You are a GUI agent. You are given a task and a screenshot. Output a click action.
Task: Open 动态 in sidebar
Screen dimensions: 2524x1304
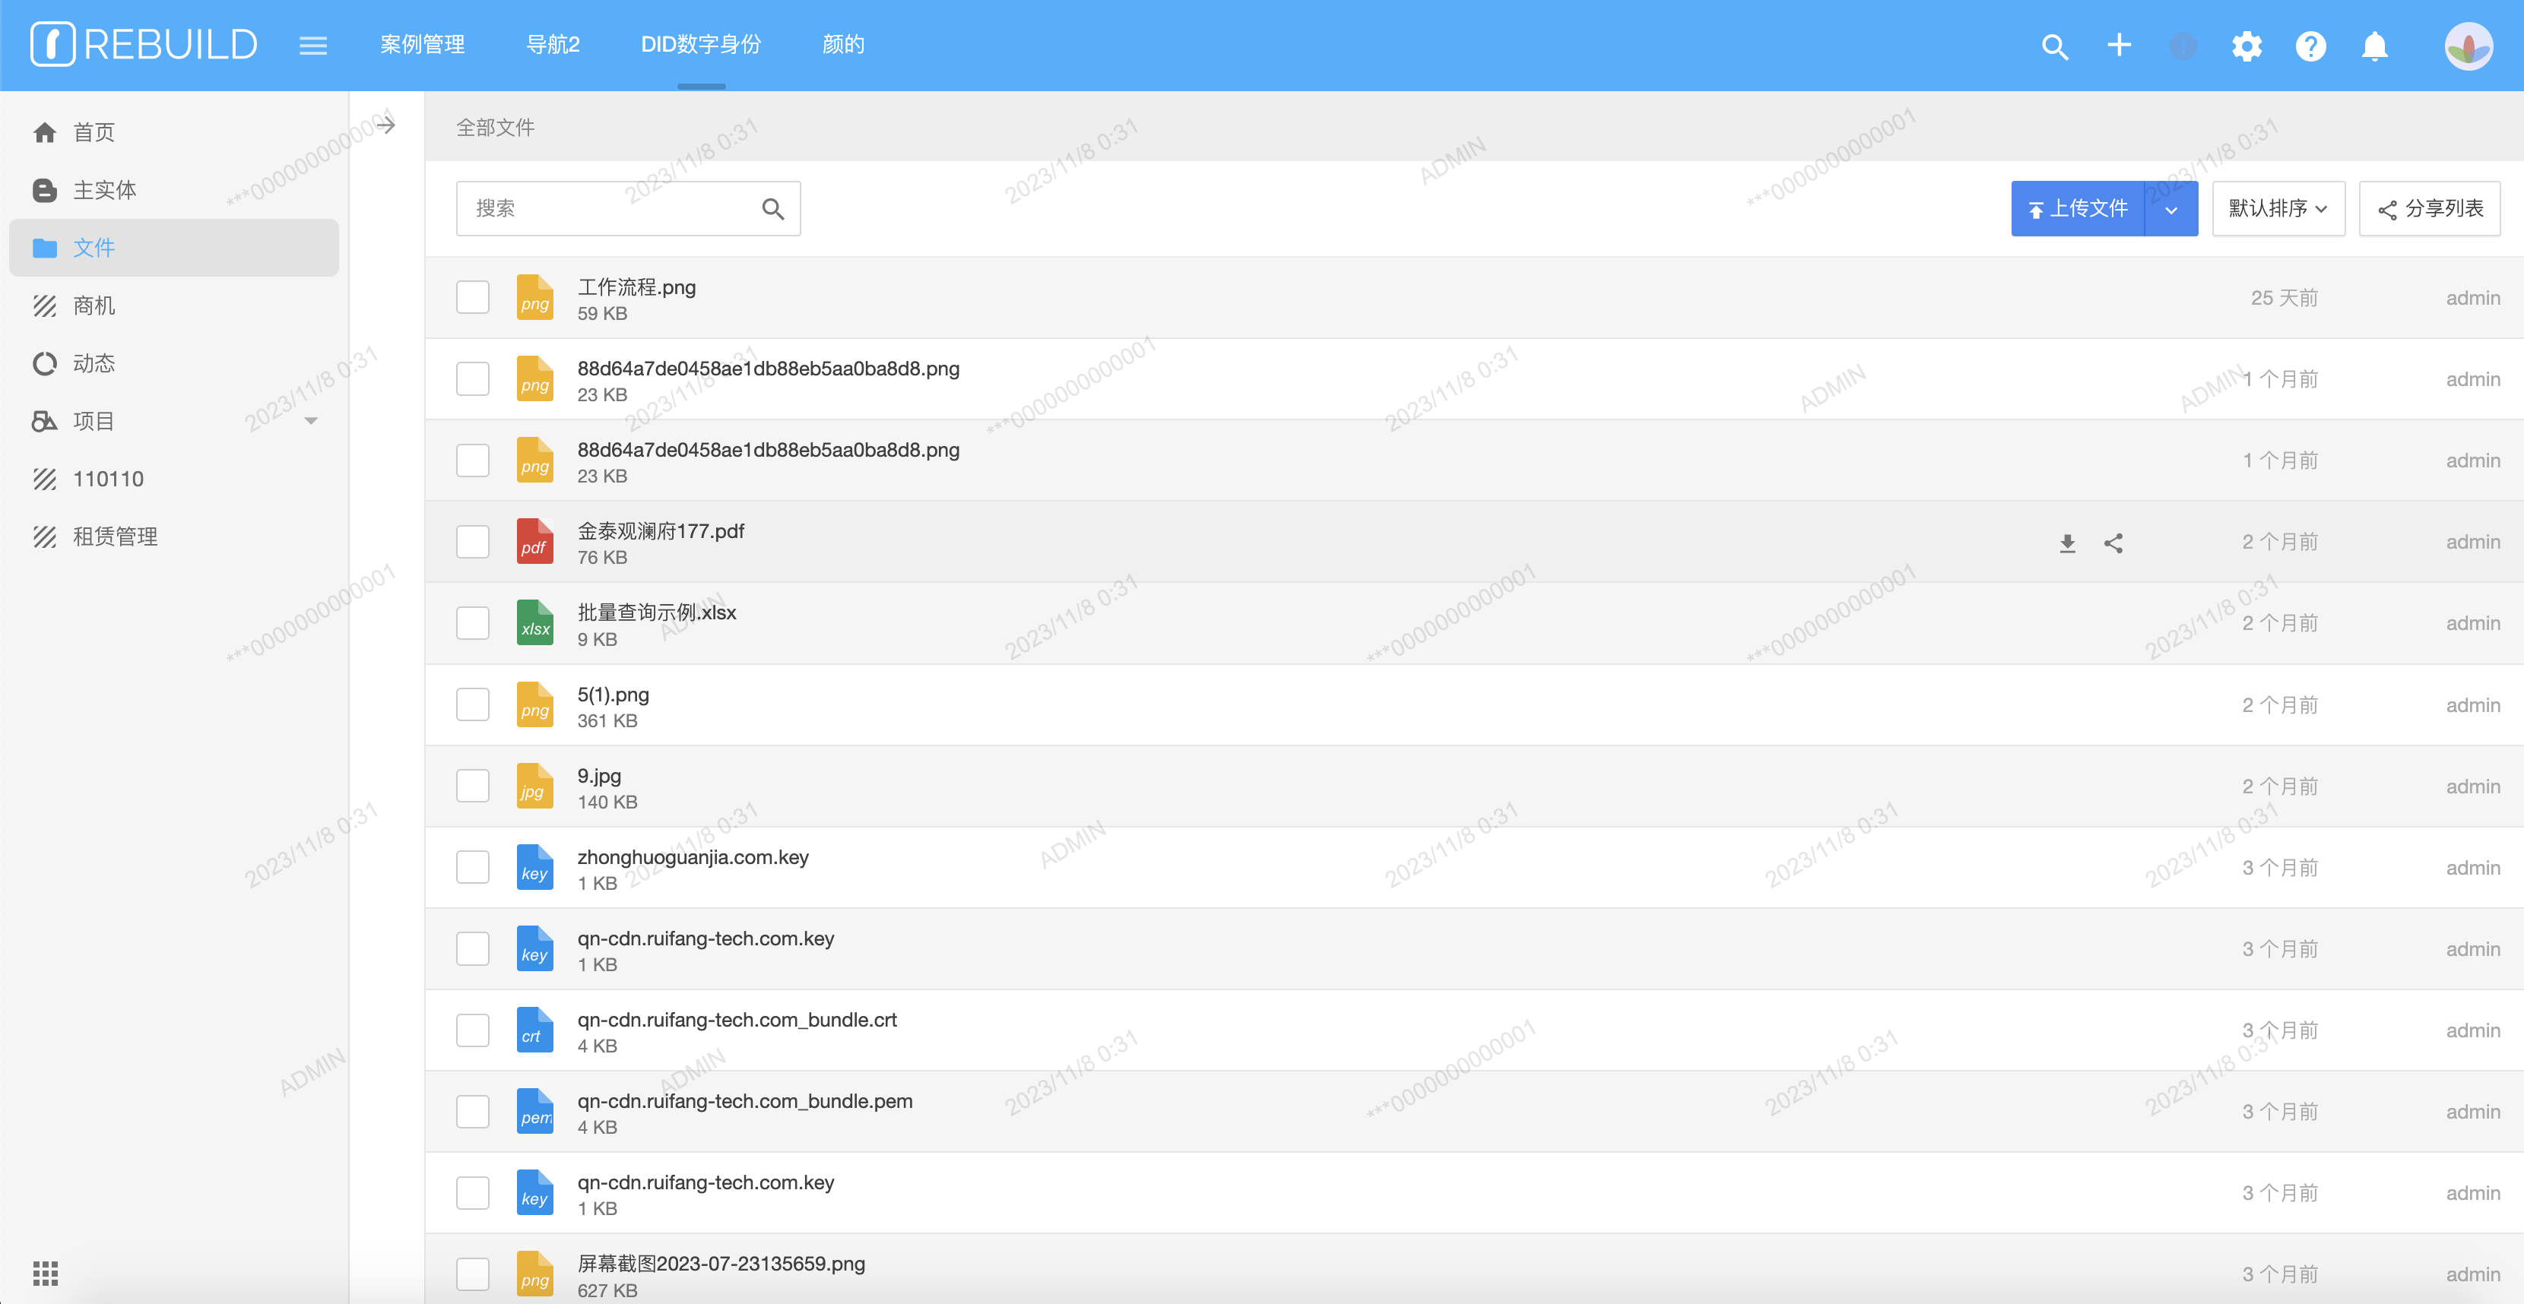point(174,363)
